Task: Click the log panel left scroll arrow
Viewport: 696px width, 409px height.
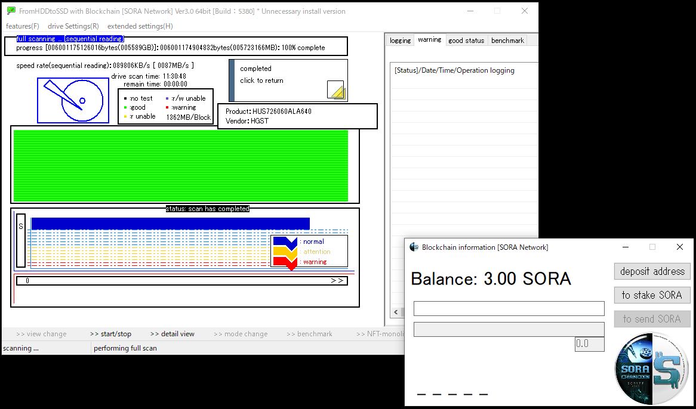Action: click(x=396, y=312)
